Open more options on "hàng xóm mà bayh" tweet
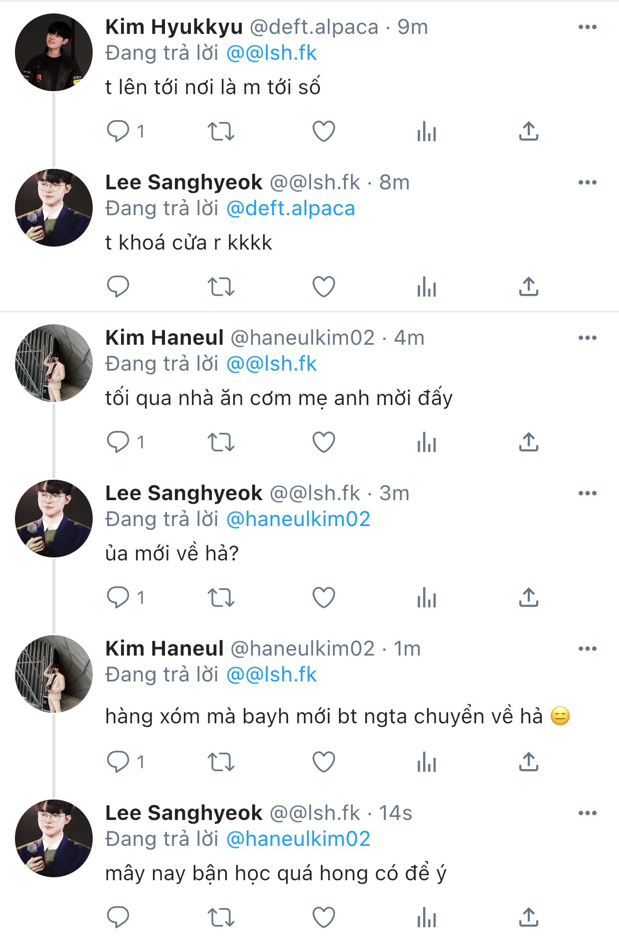The height and width of the screenshot is (941, 619). click(x=587, y=649)
